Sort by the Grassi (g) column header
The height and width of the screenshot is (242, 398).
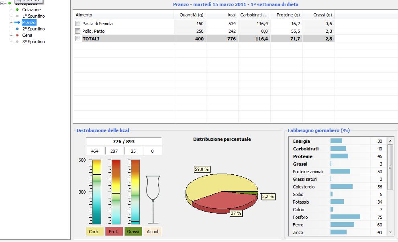318,15
